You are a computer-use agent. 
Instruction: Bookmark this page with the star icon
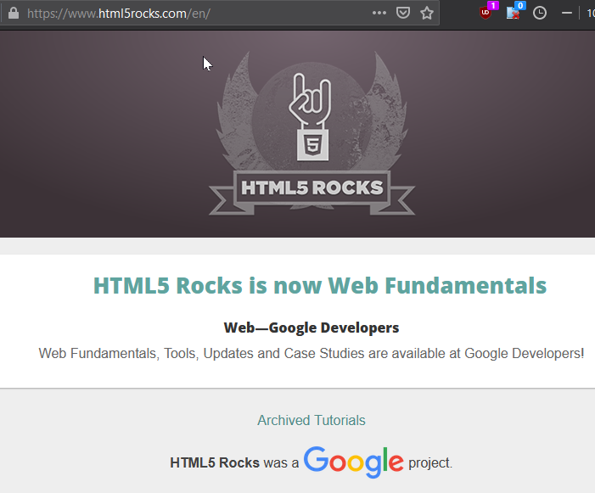click(x=427, y=14)
